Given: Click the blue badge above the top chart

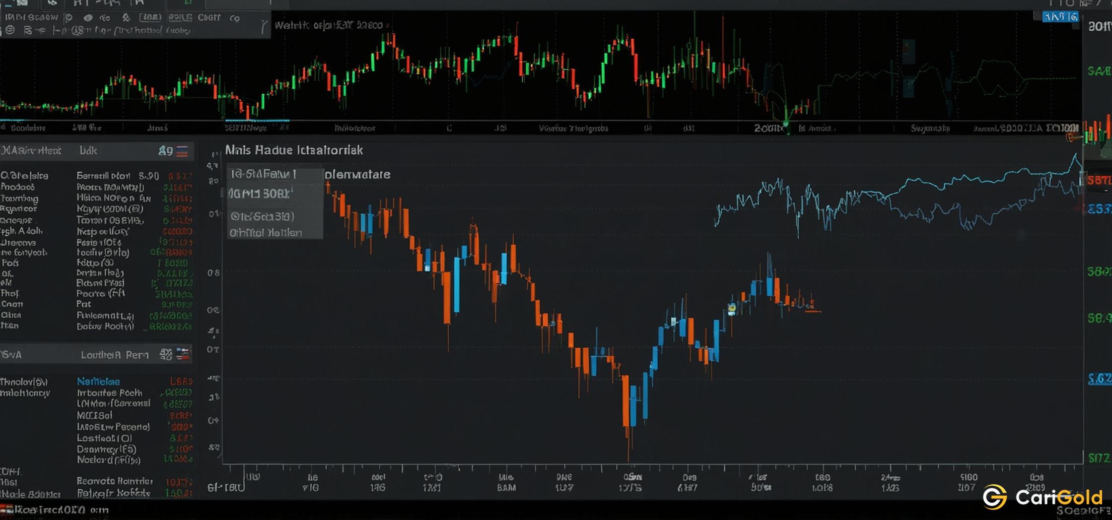Looking at the screenshot, I should [x=1060, y=17].
